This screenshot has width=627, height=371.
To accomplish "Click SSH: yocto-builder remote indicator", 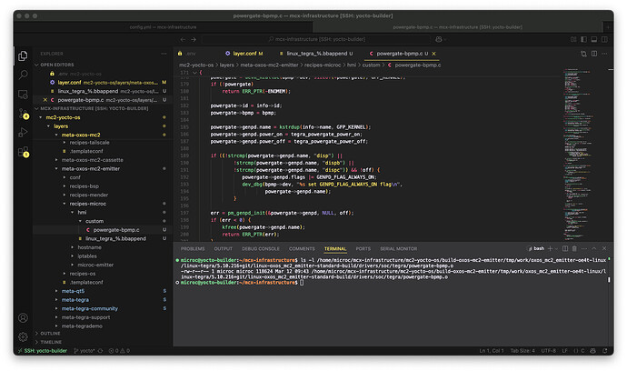I will pyautogui.click(x=42, y=351).
